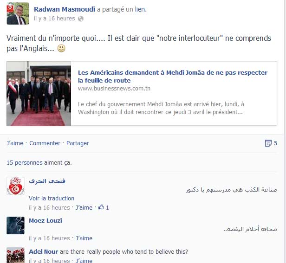Image resolution: width=286 pixels, height=263 pixels.
Task: Click Voir la traduction on first comment
Action: click(x=52, y=199)
